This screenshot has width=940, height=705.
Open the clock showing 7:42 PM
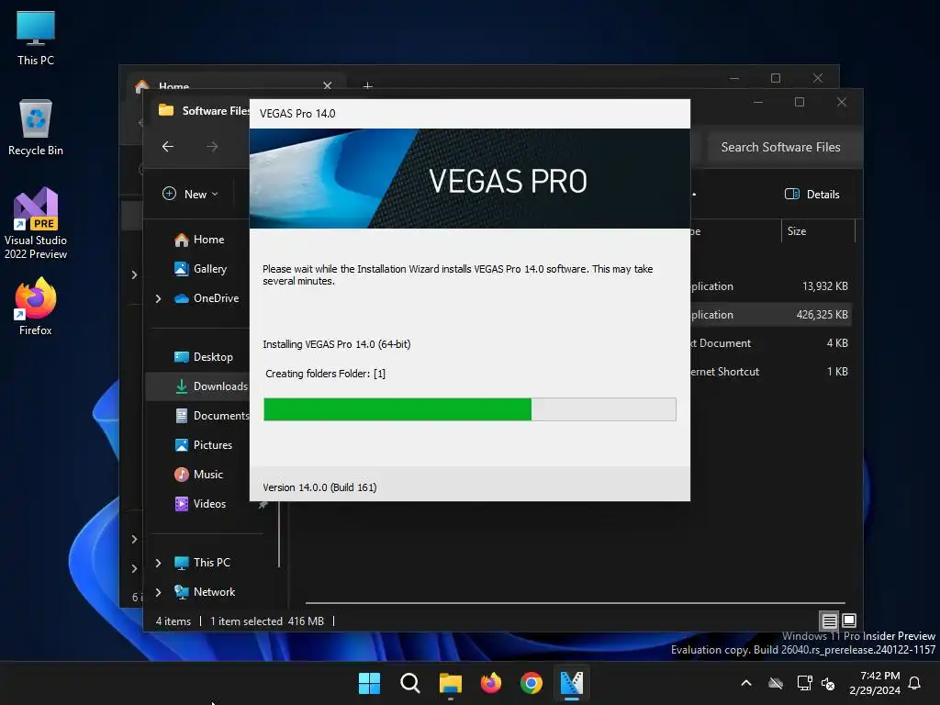[875, 683]
